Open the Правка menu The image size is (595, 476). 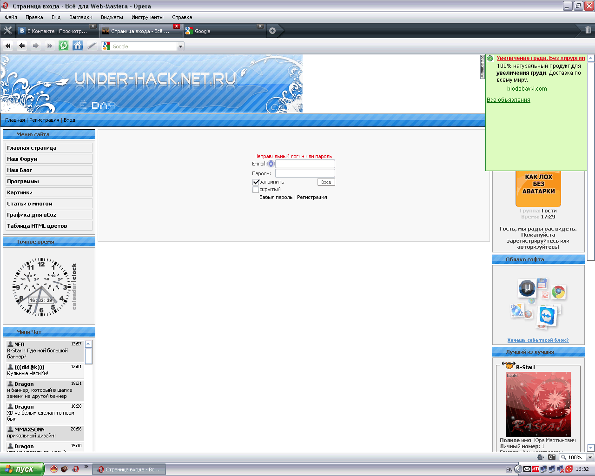pos(34,17)
